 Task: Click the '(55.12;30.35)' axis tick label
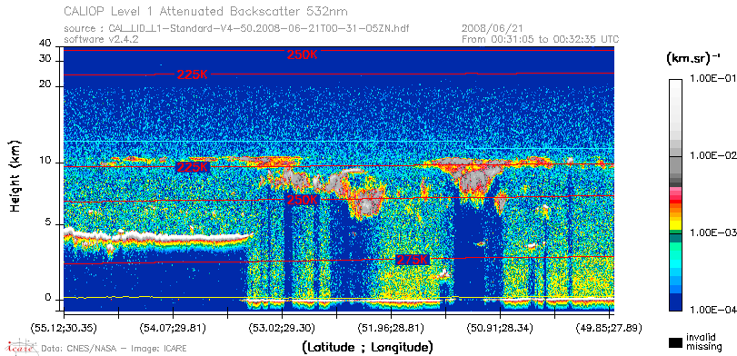click(x=65, y=328)
